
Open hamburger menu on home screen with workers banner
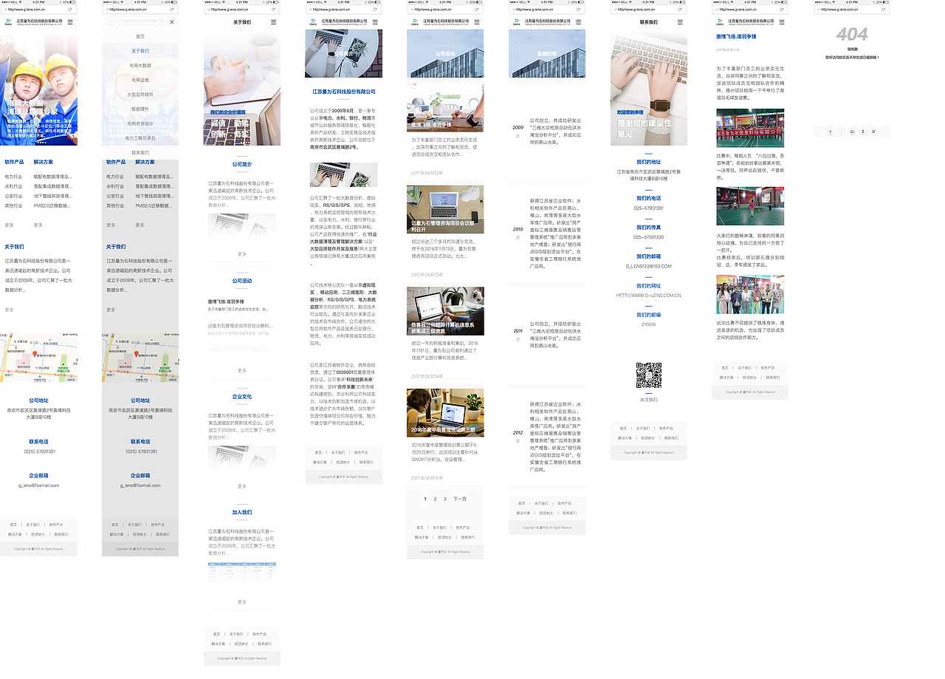pyautogui.click(x=70, y=23)
